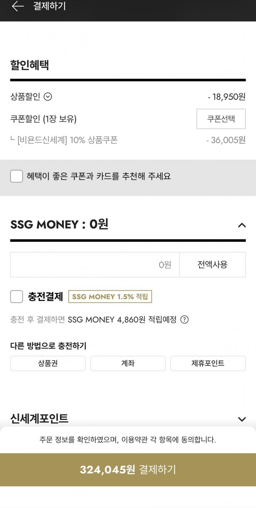Tap the SSG MONEY : 0원 heading

click(59, 225)
